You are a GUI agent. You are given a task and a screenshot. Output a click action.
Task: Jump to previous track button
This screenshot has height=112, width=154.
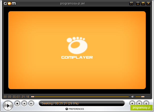pos(24,103)
